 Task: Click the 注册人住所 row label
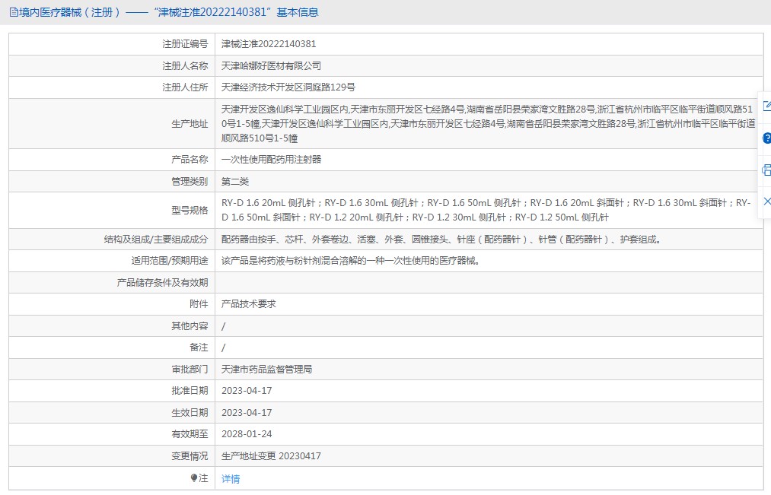click(x=185, y=87)
